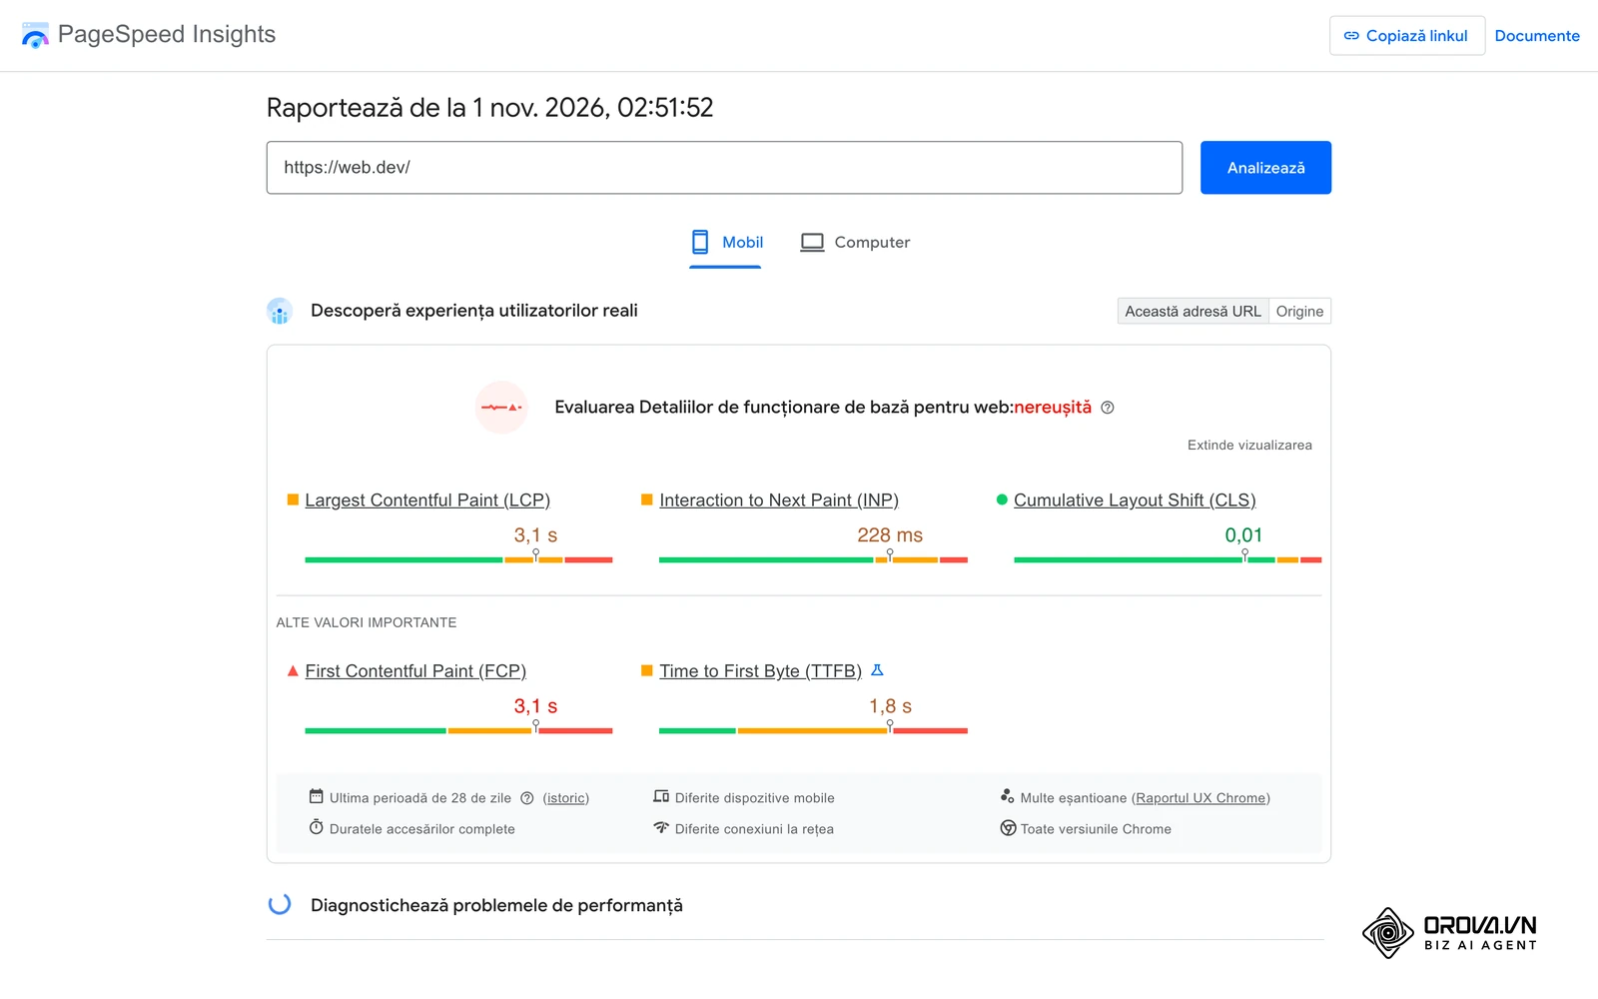Viewport: 1598px width, 999px height.
Task: Open Largest Contentful Paint (LCP) link
Action: 427,500
